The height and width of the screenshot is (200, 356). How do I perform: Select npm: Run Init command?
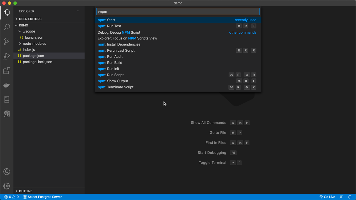[x=178, y=69]
